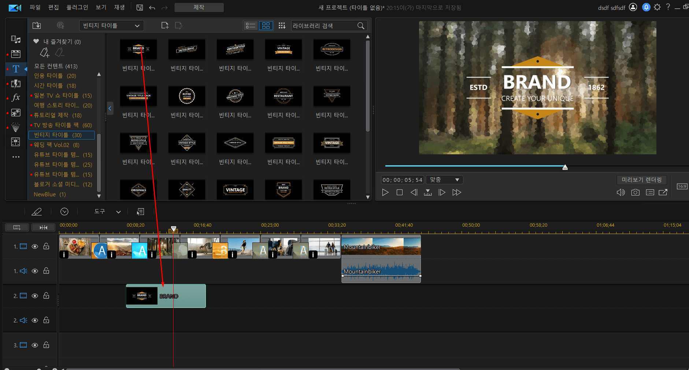Hide video track 1 with the eye icon

[x=35, y=246]
